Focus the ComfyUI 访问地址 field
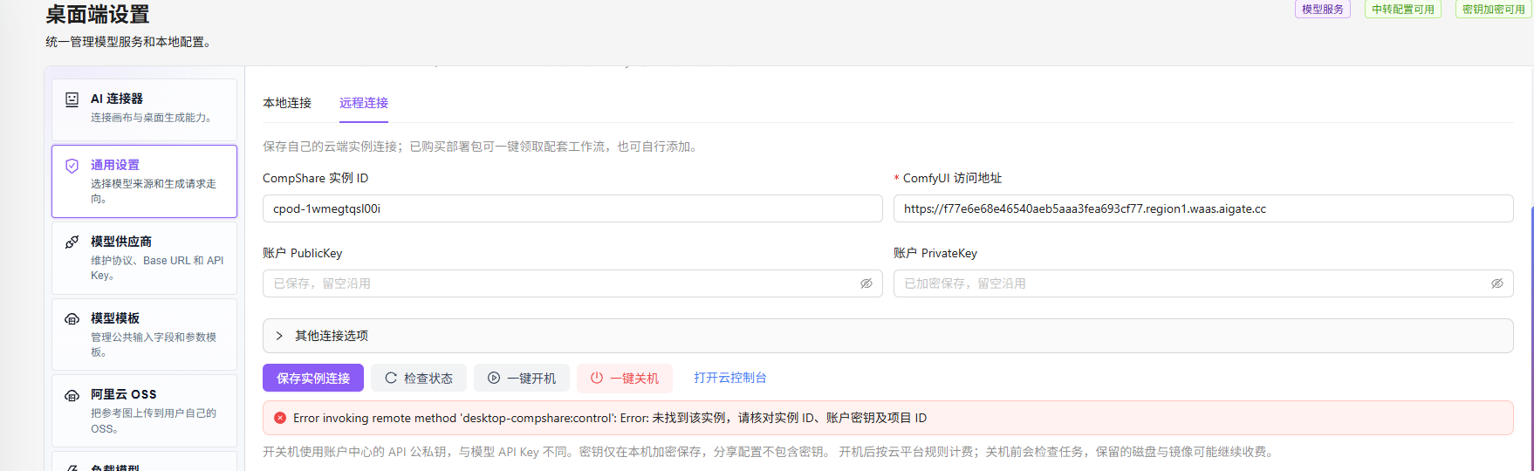Screen dimensions: 1534x471 [x=1203, y=208]
